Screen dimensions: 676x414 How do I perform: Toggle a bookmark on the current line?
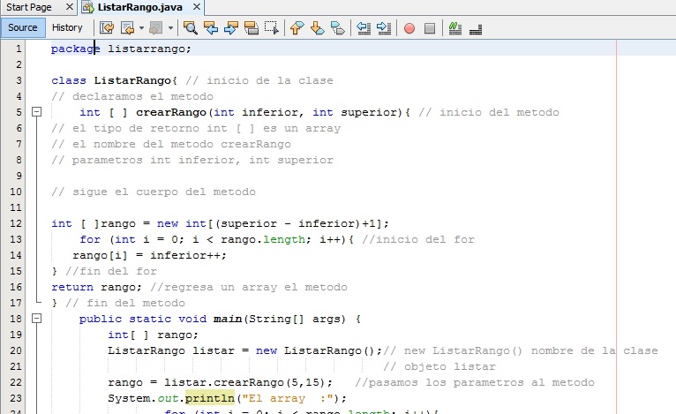(337, 27)
